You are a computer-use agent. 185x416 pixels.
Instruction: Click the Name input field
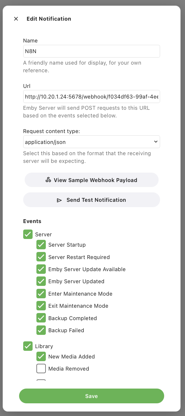point(91,51)
